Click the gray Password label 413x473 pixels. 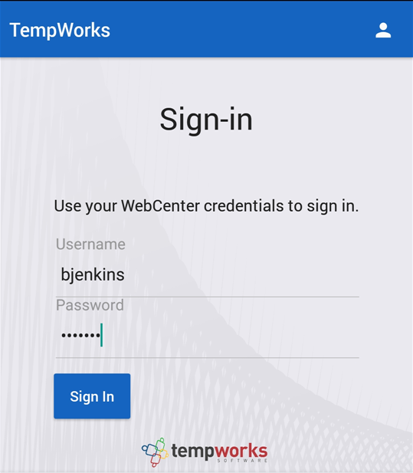(x=90, y=305)
